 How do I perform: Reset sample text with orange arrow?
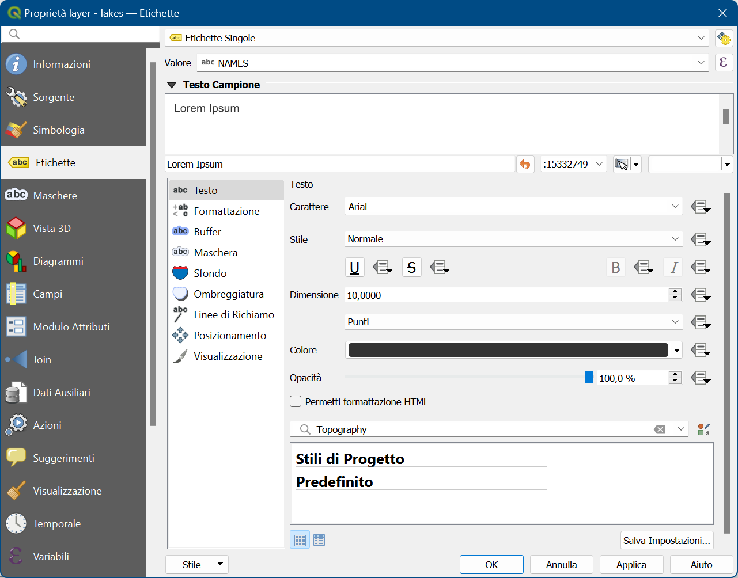525,164
